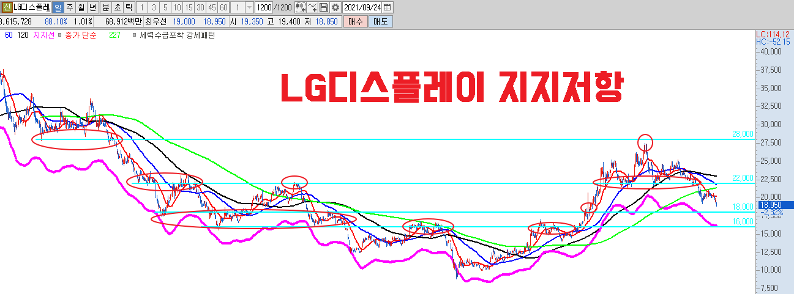The width and height of the screenshot is (794, 294).
Task: Open the calendar date picker icon
Action: coord(387,8)
